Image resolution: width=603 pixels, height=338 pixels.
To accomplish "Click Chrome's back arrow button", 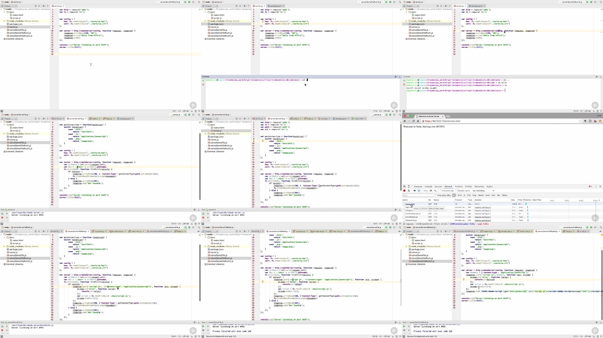I will click(405, 121).
